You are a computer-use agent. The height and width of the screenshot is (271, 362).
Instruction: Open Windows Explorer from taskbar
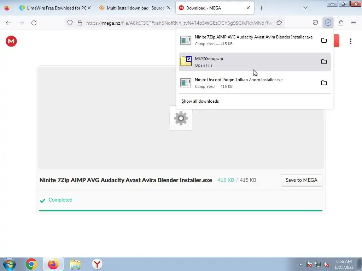point(75,264)
